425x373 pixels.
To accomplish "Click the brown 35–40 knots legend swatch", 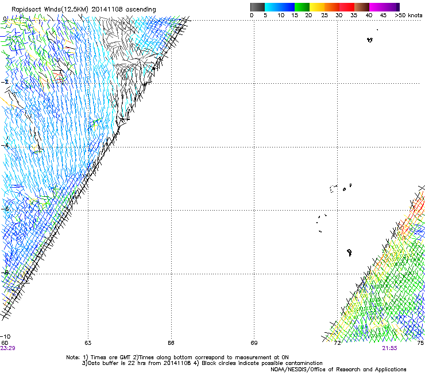I will [x=362, y=7].
